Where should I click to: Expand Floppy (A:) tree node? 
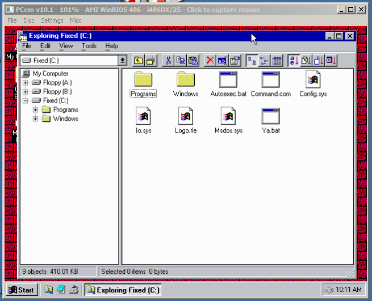(25, 83)
